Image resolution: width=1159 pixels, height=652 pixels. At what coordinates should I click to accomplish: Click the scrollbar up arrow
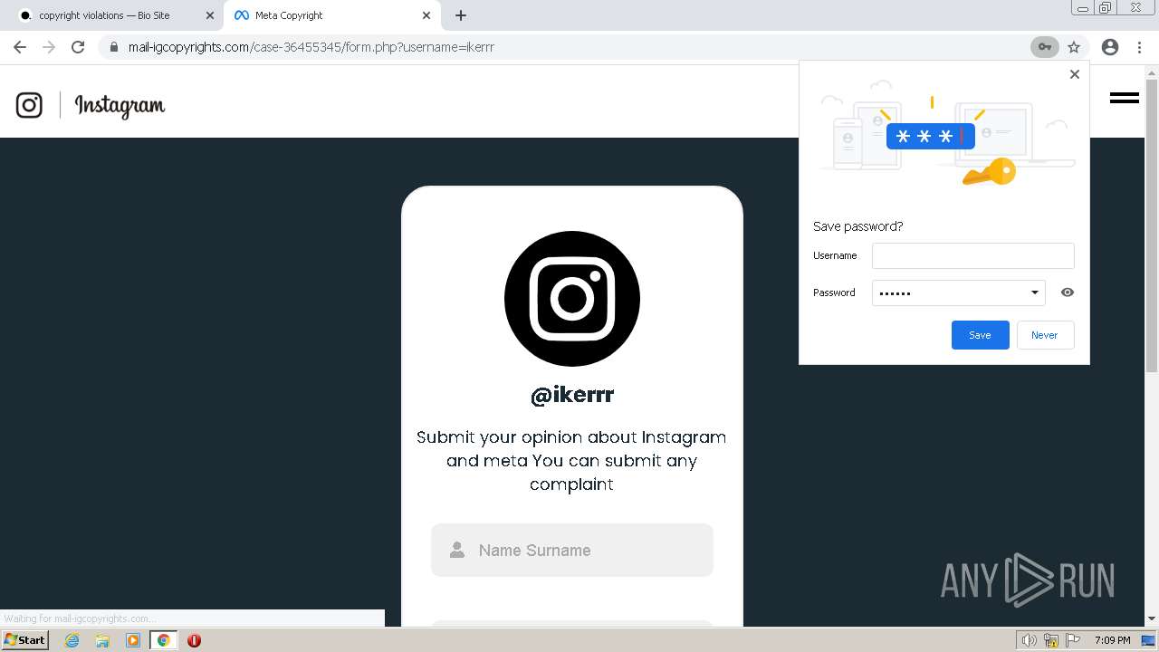pos(1152,72)
